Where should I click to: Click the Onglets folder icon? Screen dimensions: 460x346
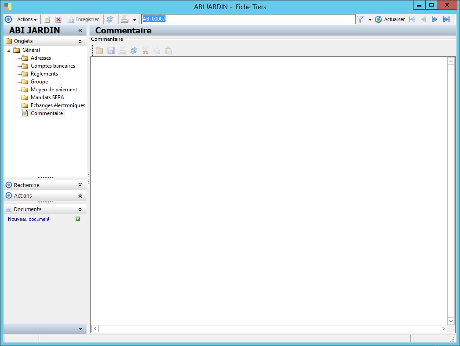point(9,41)
